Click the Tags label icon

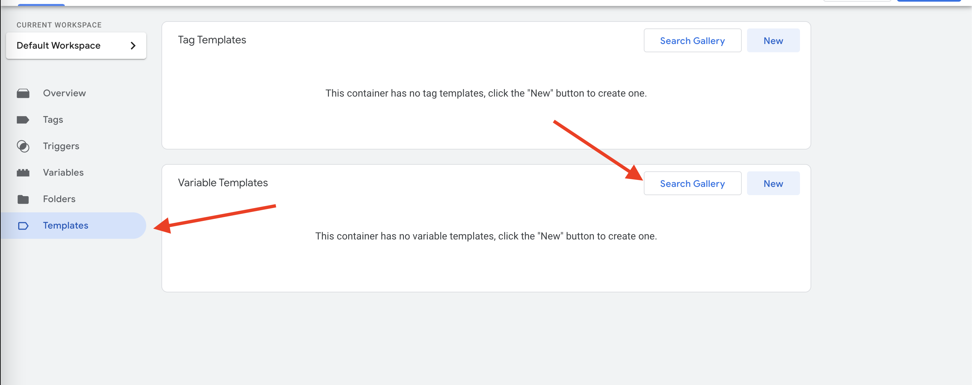(23, 119)
